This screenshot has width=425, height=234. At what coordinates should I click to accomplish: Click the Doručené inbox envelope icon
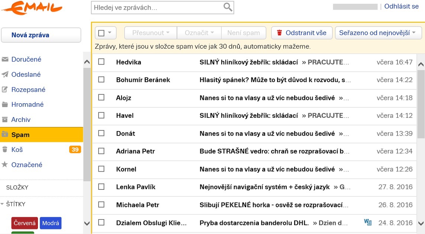pyautogui.click(x=5, y=59)
